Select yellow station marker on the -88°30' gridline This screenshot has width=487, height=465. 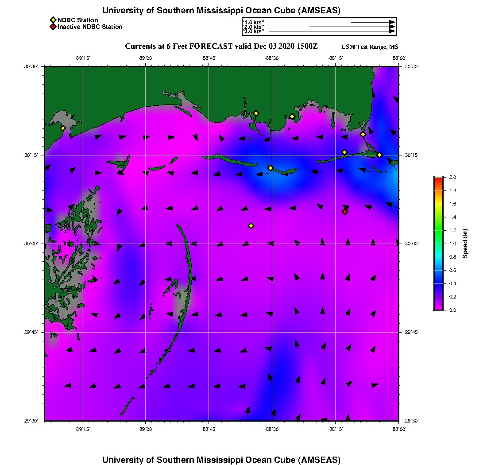point(271,168)
